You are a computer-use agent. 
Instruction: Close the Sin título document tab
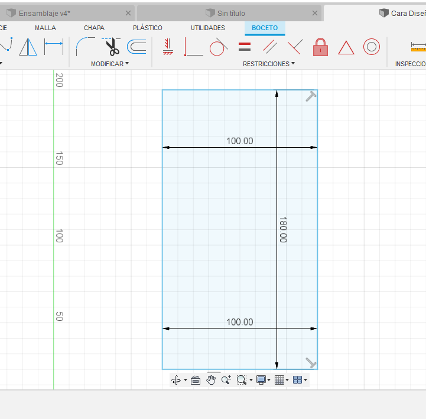point(314,13)
